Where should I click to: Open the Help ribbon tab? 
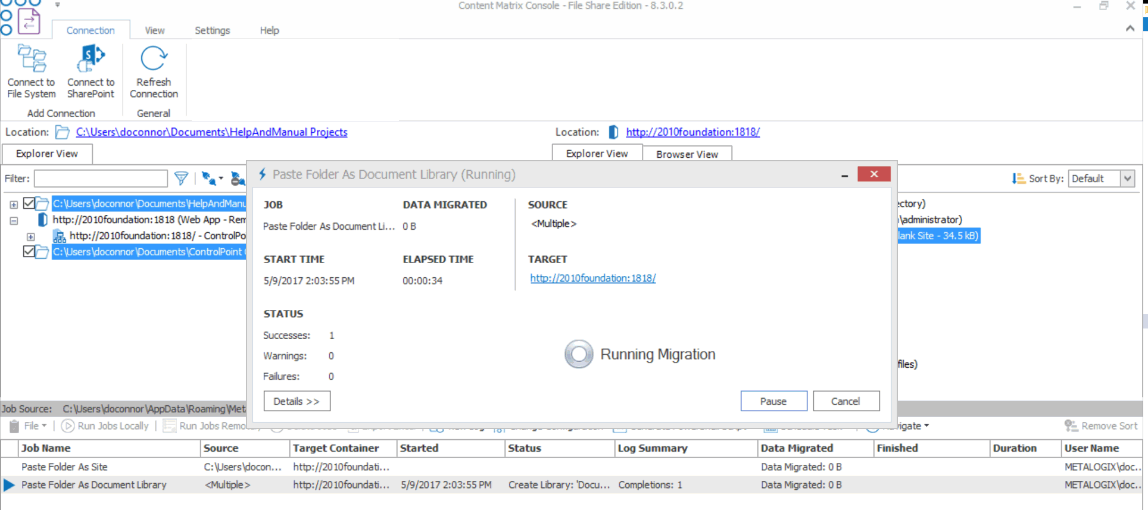[269, 30]
